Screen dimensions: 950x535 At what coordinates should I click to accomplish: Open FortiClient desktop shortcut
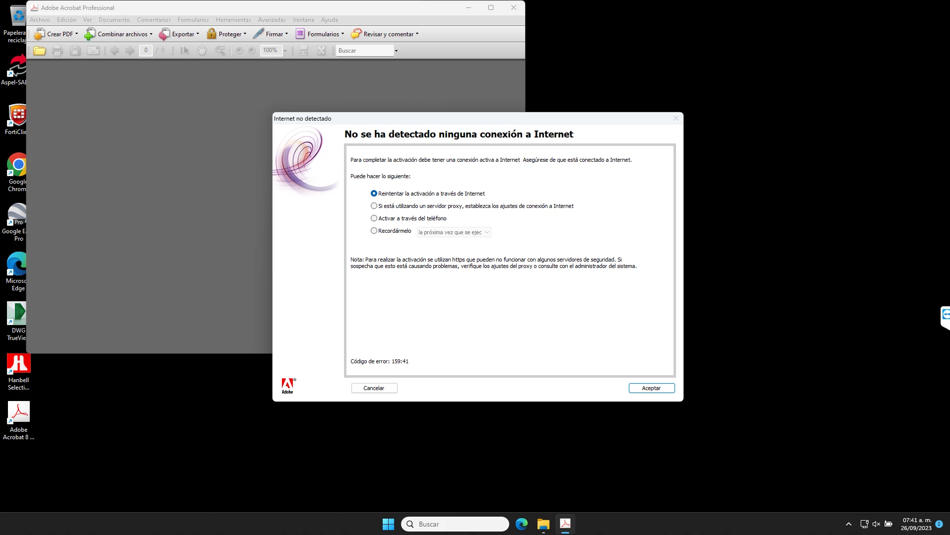tap(17, 119)
